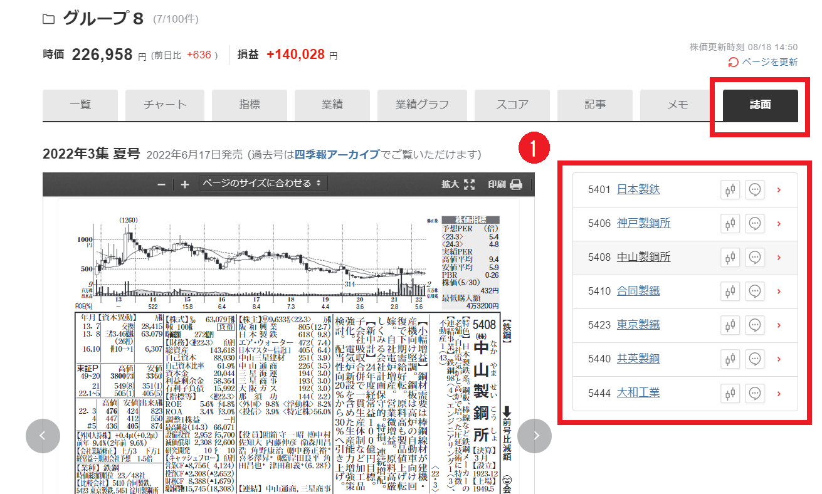Zoom in with the plus icon
Viewport: 822px width, 494px height.
184,184
